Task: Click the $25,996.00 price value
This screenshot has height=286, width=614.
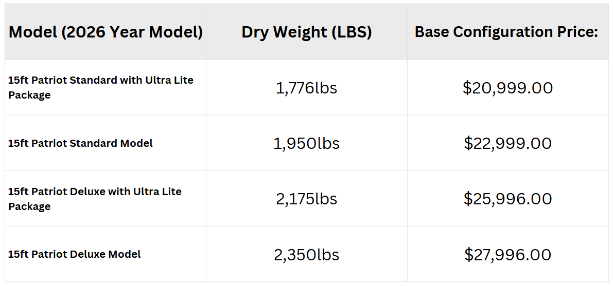Action: pos(508,199)
